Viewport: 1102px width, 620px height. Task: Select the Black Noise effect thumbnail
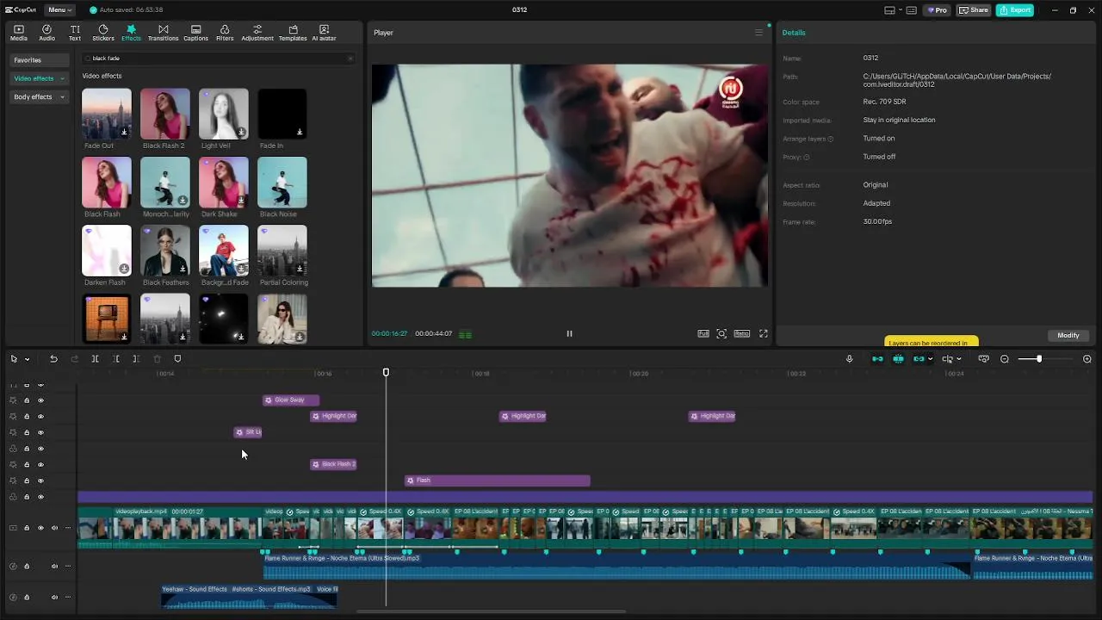(282, 182)
